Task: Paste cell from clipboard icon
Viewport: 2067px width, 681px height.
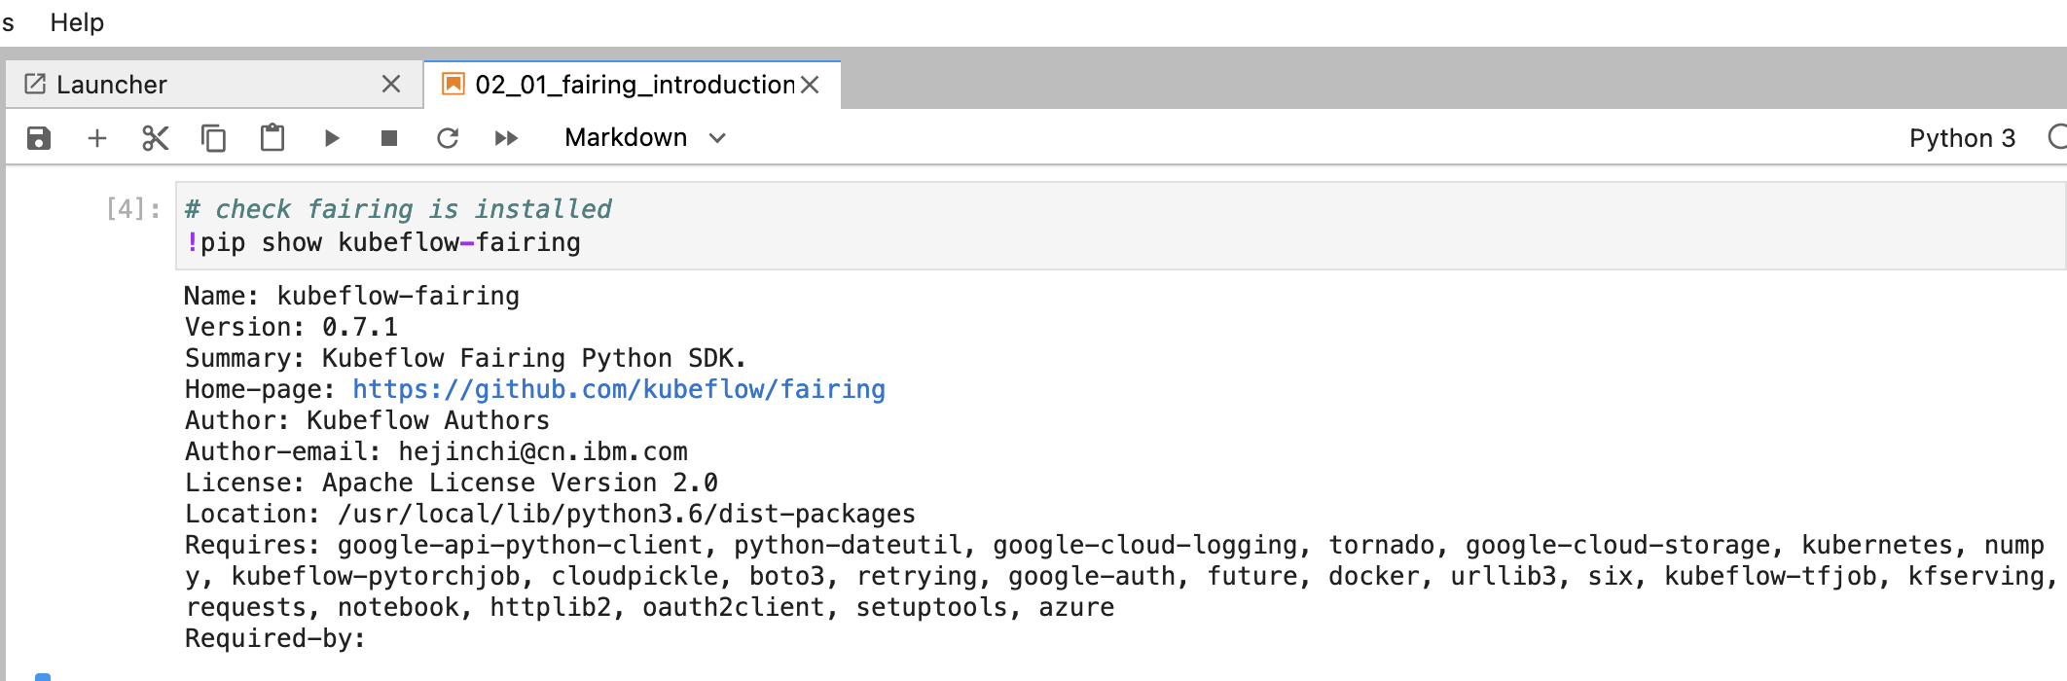Action: pos(272,138)
